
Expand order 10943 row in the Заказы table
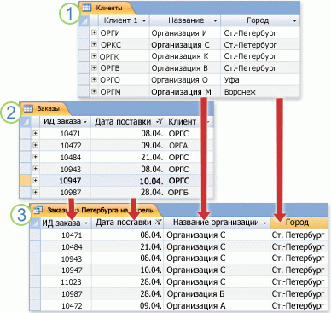(x=35, y=169)
